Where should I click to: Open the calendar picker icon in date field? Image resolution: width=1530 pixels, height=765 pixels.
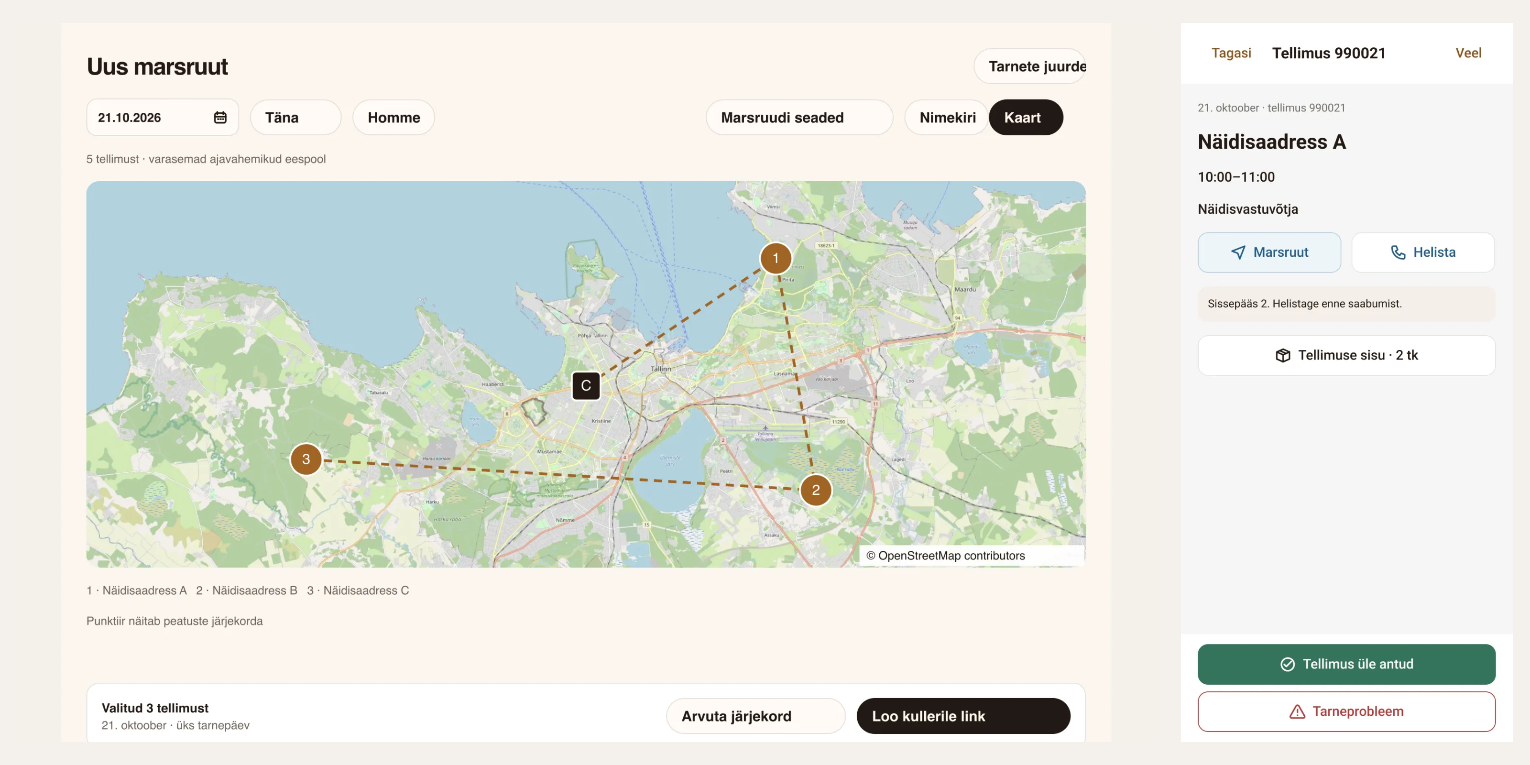point(220,117)
